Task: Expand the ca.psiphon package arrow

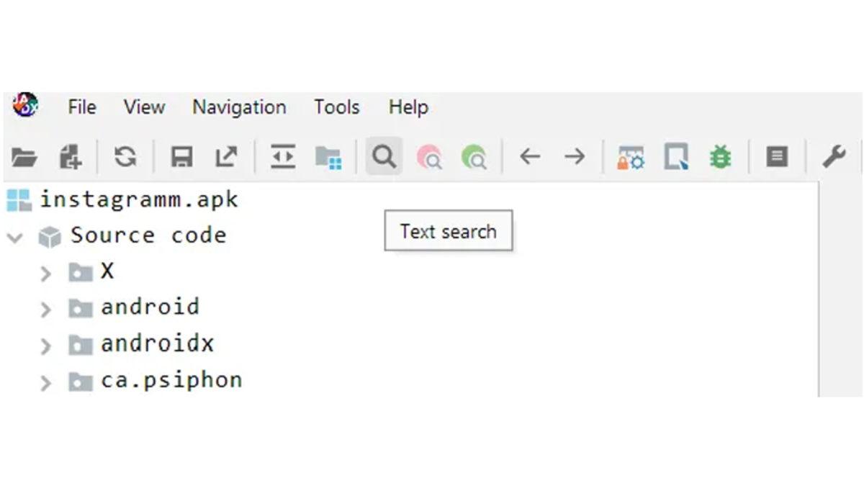Action: pos(45,382)
